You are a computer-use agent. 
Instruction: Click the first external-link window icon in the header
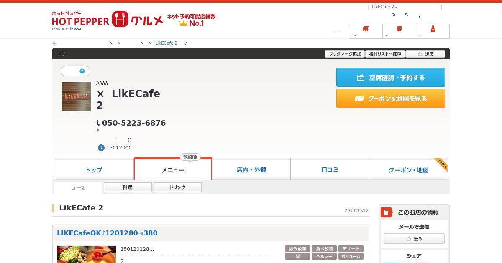pyautogui.click(x=393, y=15)
